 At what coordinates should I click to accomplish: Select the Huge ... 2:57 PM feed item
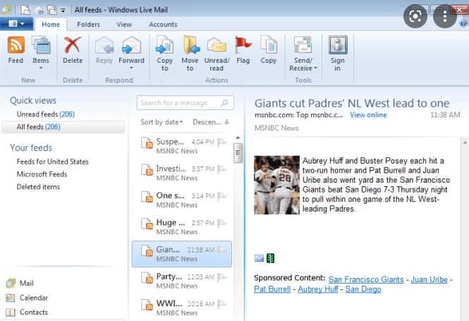point(182,226)
